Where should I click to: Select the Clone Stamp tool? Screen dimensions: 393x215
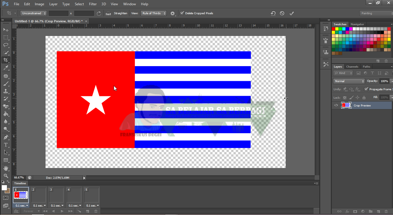point(6,91)
